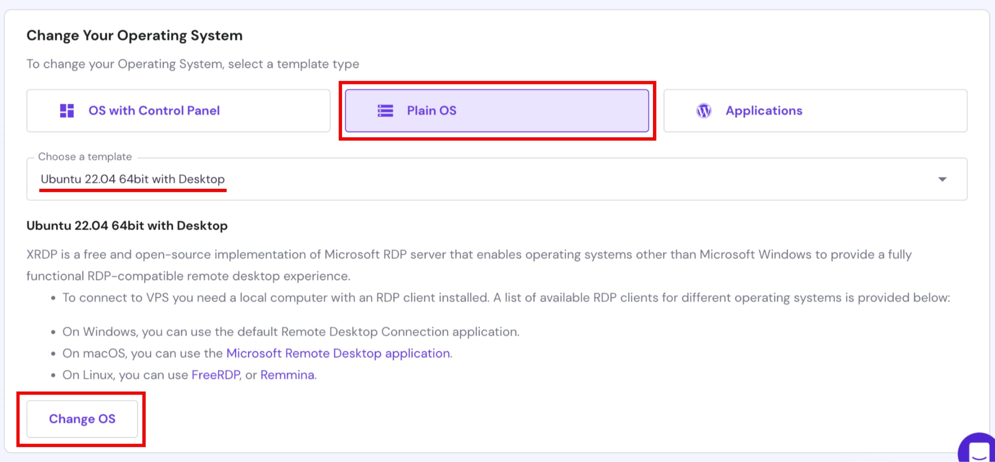This screenshot has height=462, width=995.
Task: Open the Choose a template dropdown field
Action: (x=496, y=179)
